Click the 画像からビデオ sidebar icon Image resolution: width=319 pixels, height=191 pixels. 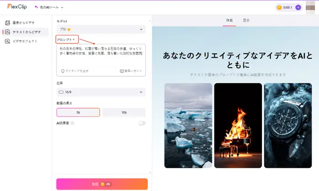[x=8, y=23]
